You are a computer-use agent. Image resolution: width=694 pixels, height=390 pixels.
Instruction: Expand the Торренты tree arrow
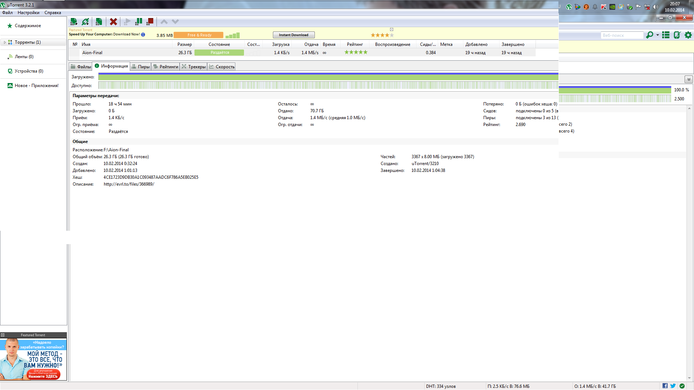coord(5,42)
